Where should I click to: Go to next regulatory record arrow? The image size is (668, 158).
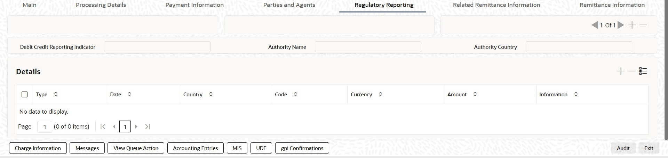pos(621,25)
